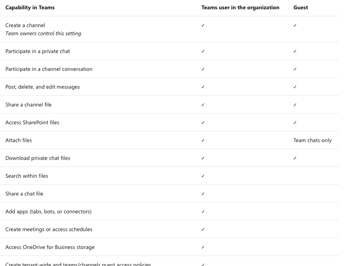
Task: Click the 'Create meetings or access schedules' label
Action: tap(49, 230)
